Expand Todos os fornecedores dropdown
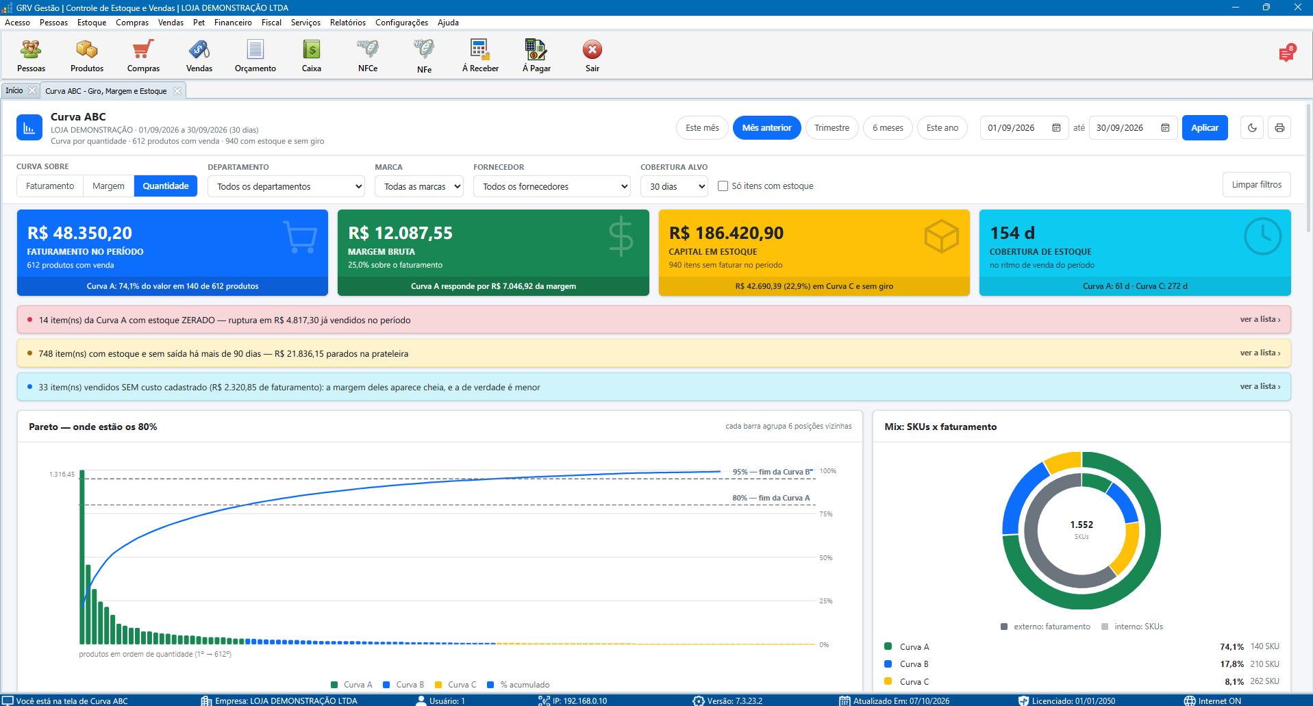 tap(551, 186)
